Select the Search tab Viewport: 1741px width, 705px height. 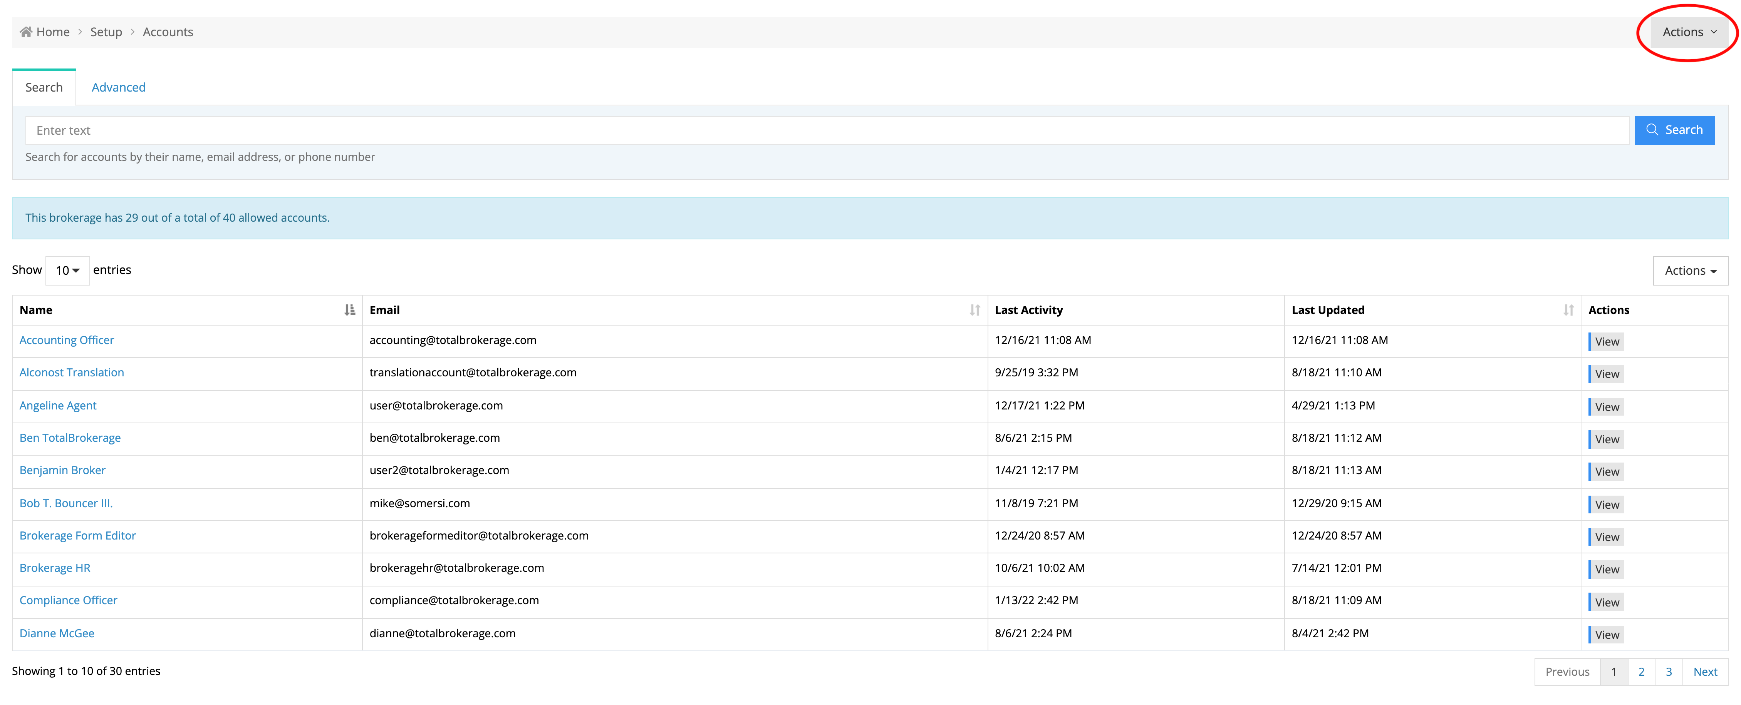(44, 87)
